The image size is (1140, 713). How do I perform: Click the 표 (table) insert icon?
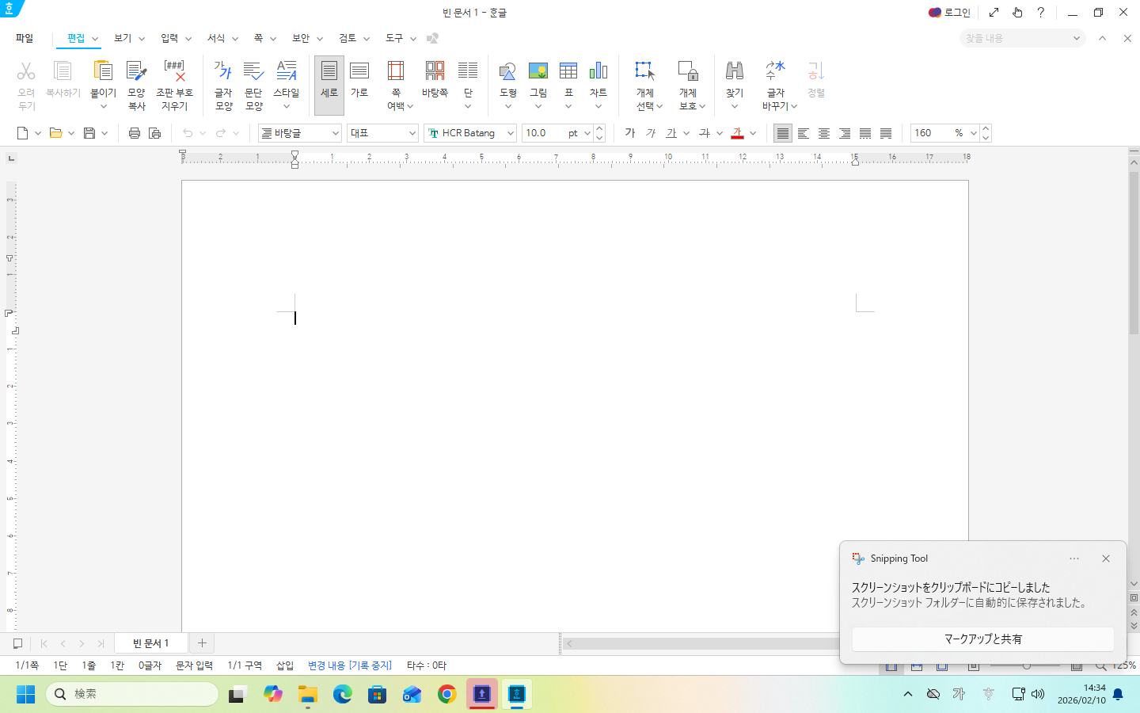(568, 72)
